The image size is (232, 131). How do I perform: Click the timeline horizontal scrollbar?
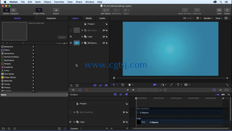click(x=180, y=129)
